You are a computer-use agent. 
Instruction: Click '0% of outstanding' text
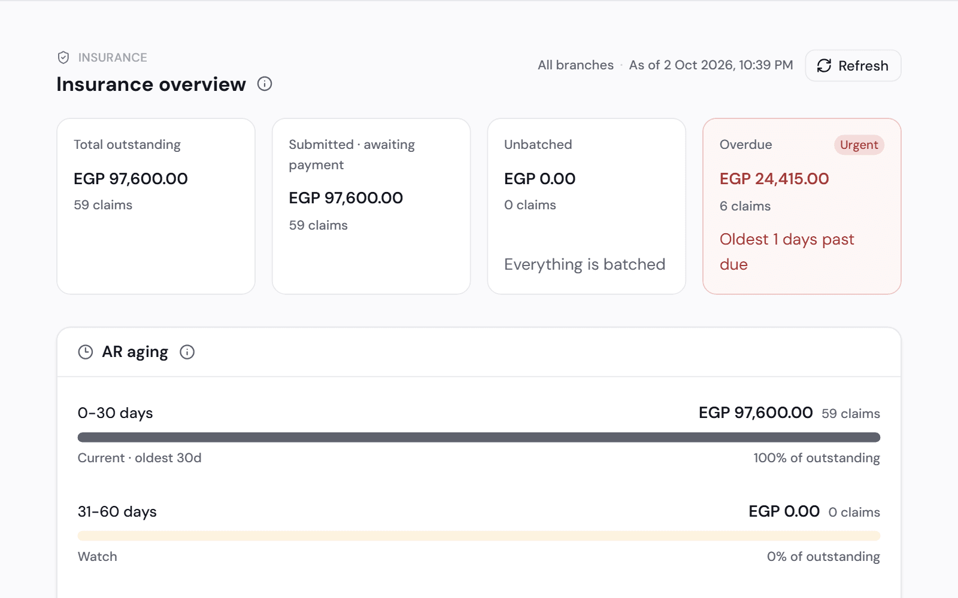coord(823,557)
